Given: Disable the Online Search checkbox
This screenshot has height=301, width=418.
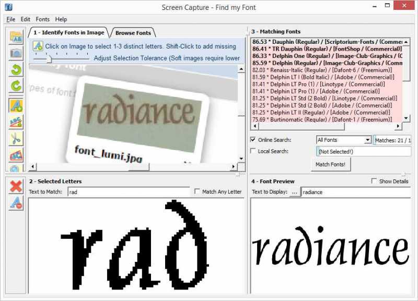Looking at the screenshot, I should click(253, 140).
